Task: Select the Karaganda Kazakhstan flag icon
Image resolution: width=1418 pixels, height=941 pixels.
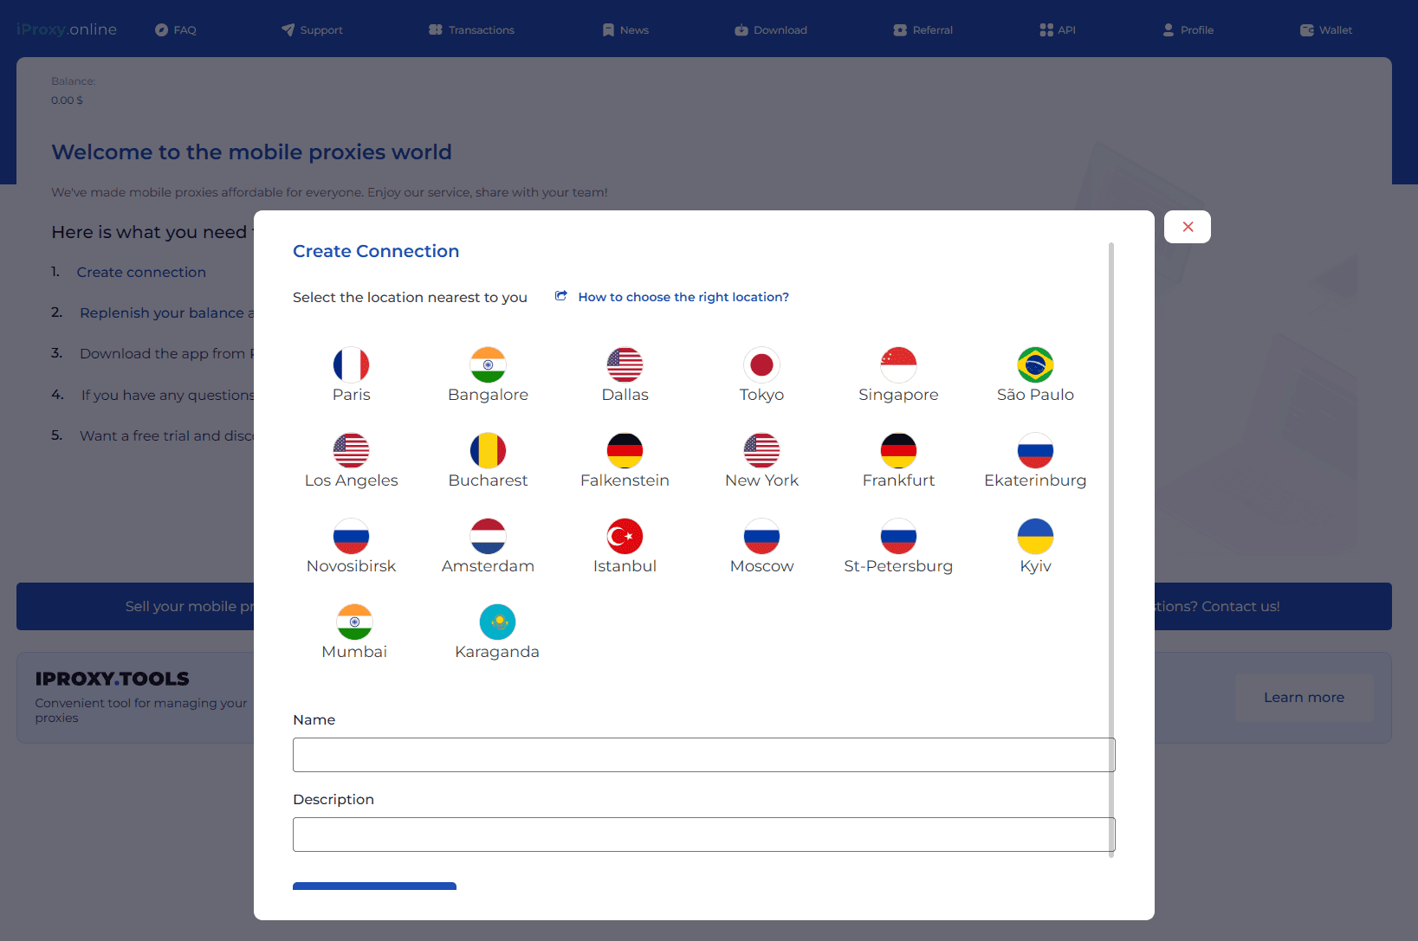Action: (x=497, y=622)
